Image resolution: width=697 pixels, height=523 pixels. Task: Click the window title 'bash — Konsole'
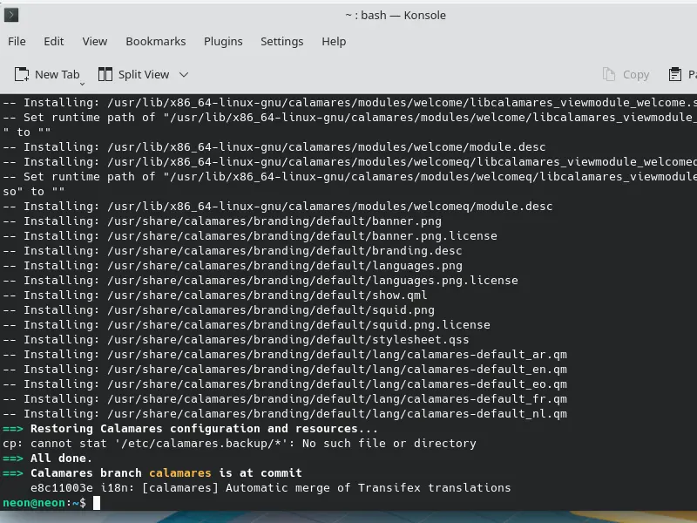403,15
